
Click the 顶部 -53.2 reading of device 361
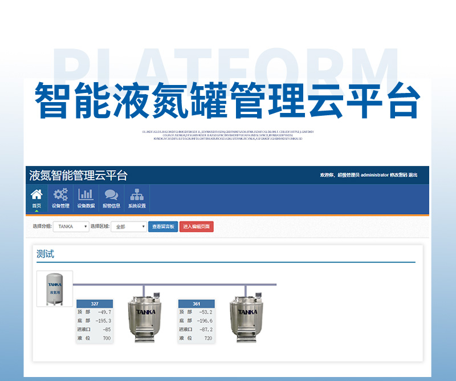[x=196, y=313]
